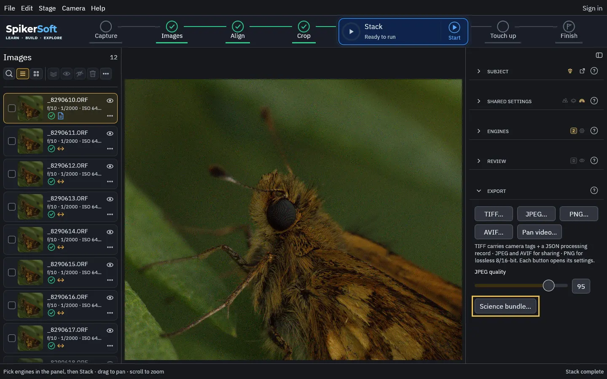Expand the Subject section
This screenshot has height=379, width=607.
(478, 71)
